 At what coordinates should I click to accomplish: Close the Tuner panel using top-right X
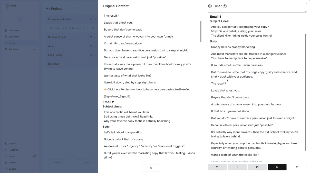click(x=306, y=4)
